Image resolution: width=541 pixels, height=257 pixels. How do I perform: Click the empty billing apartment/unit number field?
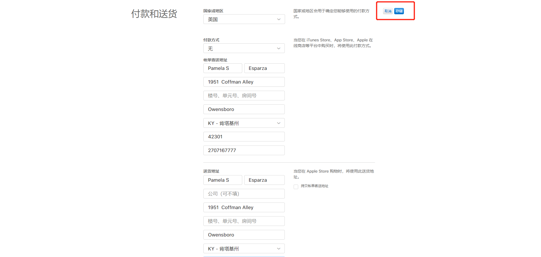click(x=244, y=96)
